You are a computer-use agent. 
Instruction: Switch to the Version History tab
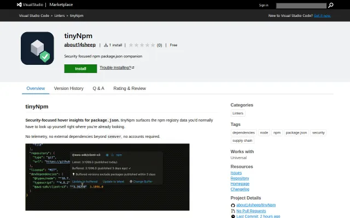tap(68, 88)
